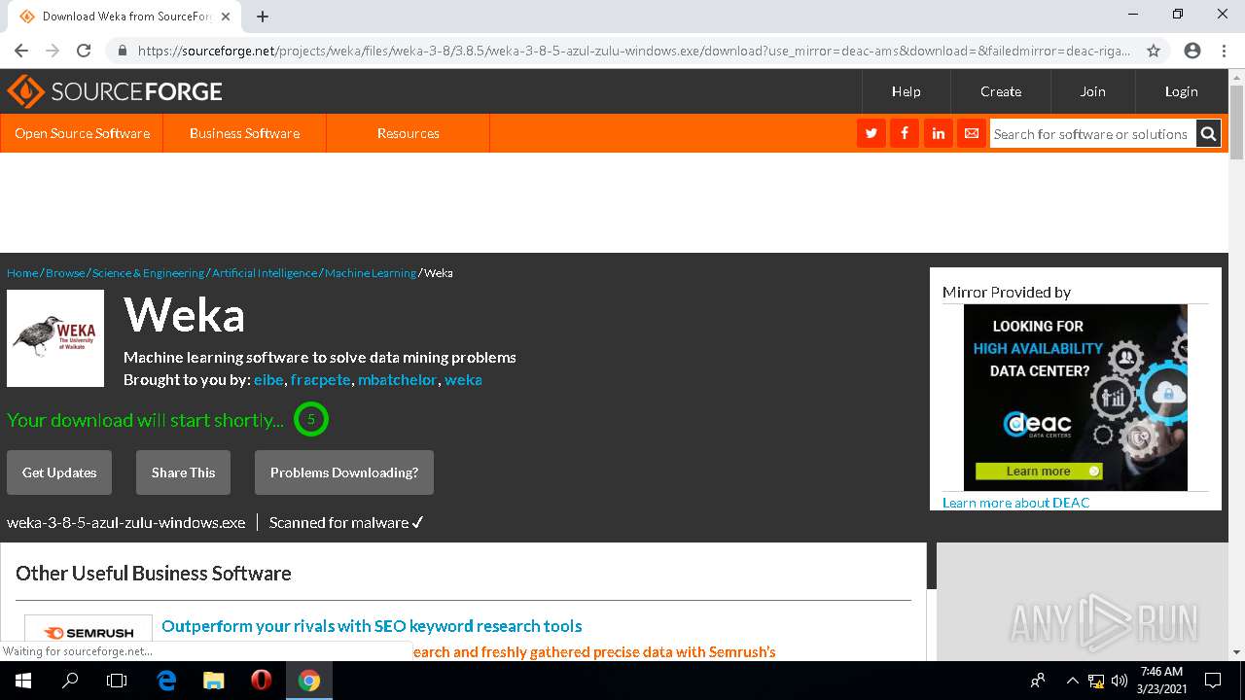
Task: Open the Windows Start menu
Action: (22, 681)
